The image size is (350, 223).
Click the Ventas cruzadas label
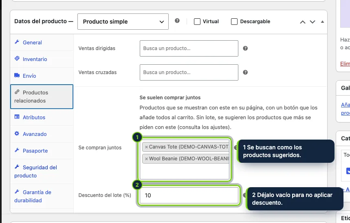(97, 72)
